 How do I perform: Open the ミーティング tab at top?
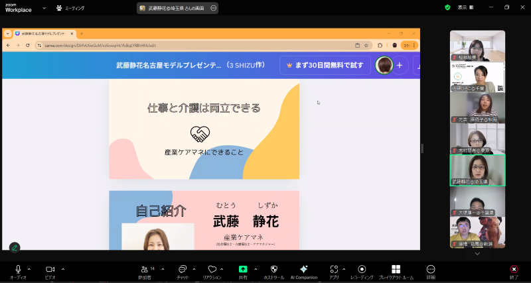pyautogui.click(x=71, y=8)
